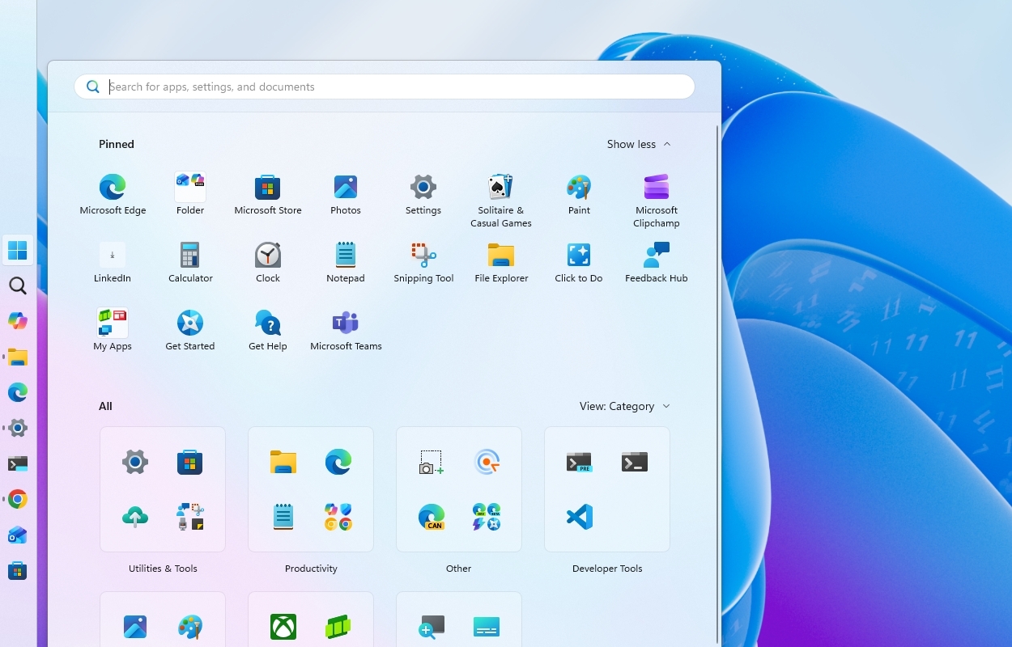Open the Xbox app icon

point(283,627)
